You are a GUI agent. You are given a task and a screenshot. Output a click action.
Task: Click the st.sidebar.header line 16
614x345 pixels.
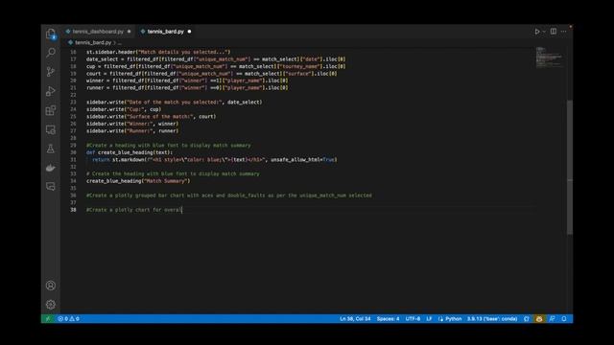158,52
